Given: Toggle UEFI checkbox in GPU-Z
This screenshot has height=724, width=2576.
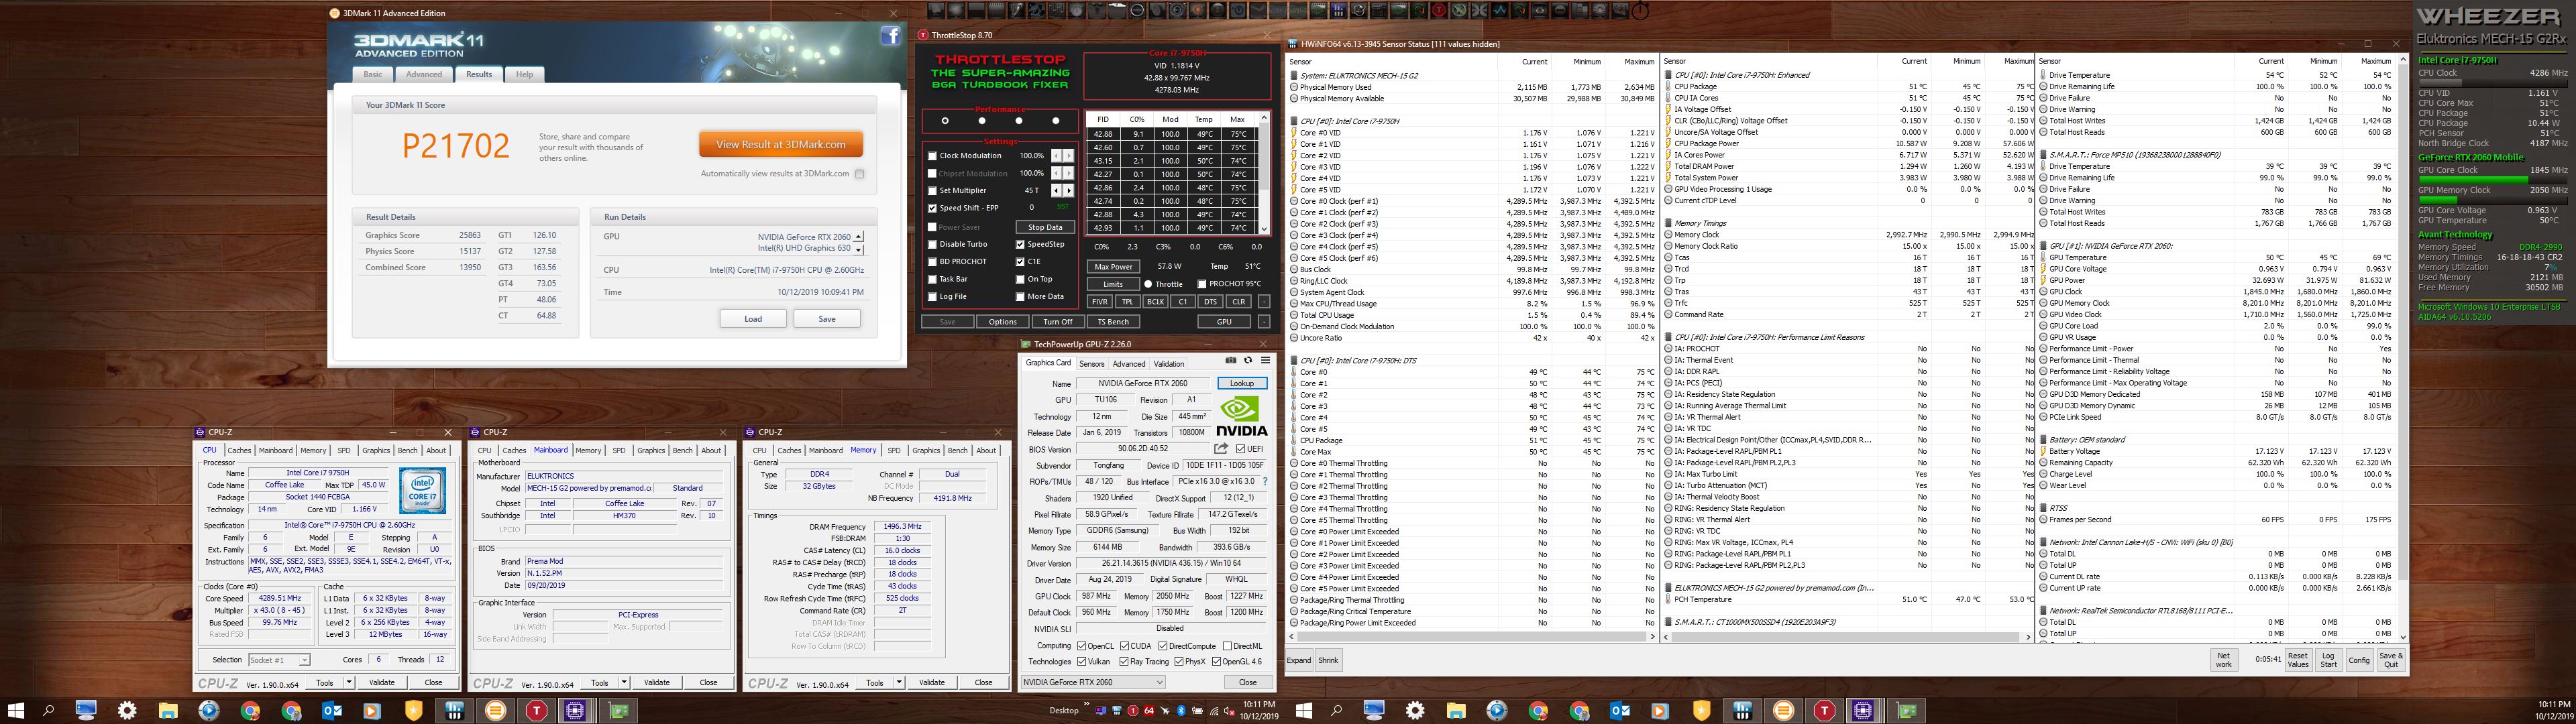Looking at the screenshot, I should [1240, 449].
